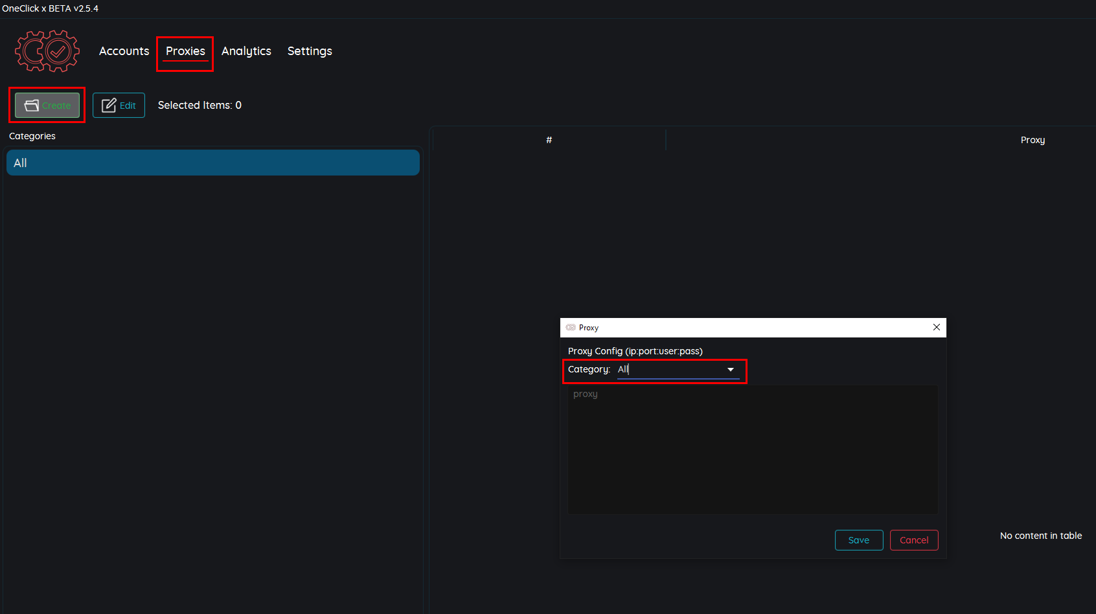Click the folder icon on Create button
This screenshot has height=614, width=1096.
[31, 106]
